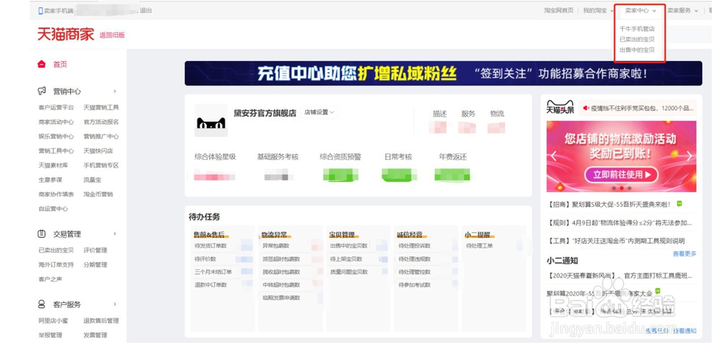Click the 充值中心 top banner
The width and height of the screenshot is (716, 353).
click(443, 73)
